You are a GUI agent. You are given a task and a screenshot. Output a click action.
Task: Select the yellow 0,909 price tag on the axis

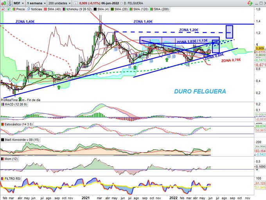tap(260, 49)
